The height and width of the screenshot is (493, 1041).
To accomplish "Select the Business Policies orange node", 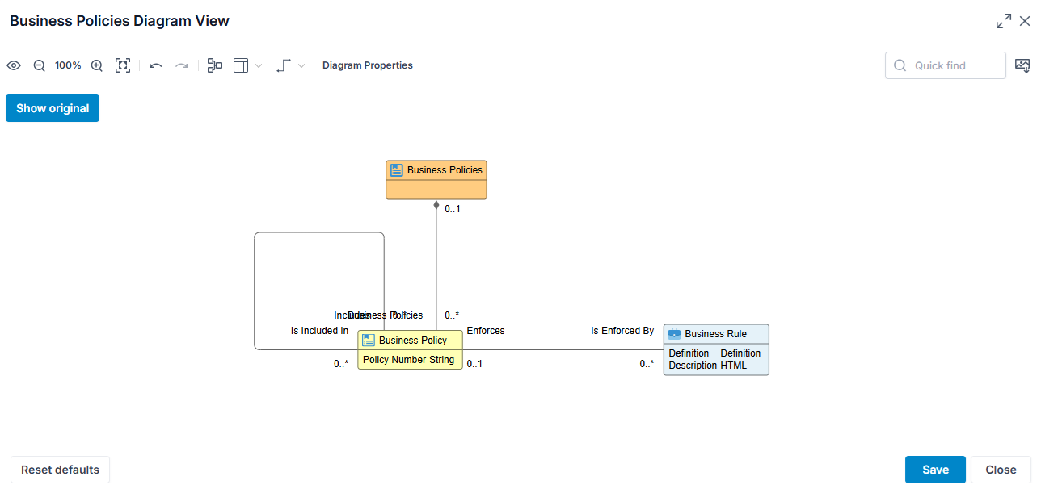I will (x=436, y=180).
